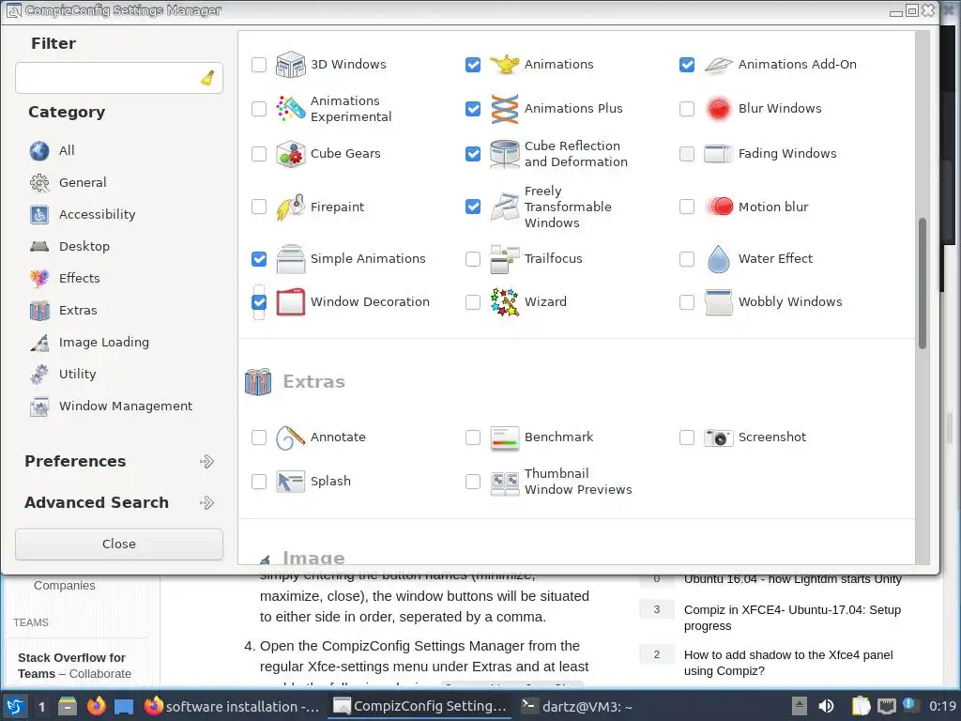Open Animations Add-On paper plane icon
Viewport: 961px width, 721px height.
(x=718, y=65)
